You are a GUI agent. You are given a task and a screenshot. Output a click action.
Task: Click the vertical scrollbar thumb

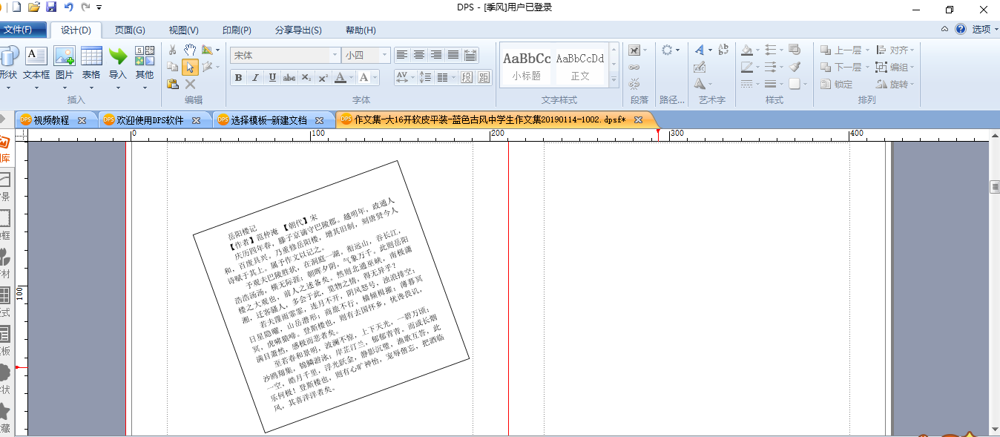pos(995,187)
